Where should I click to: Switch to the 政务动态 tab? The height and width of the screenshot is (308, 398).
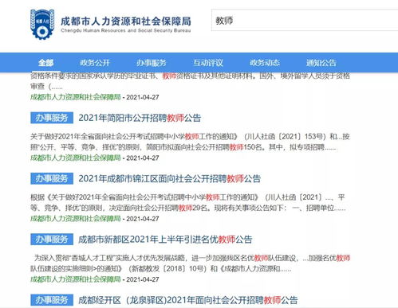[x=265, y=63]
